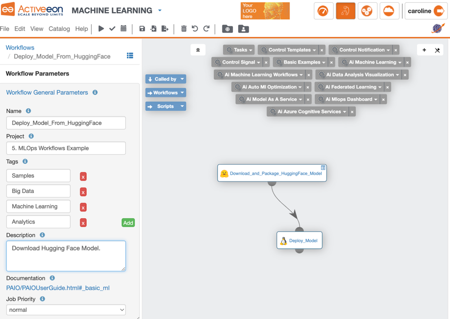Remove the Samples tag
Screen dimensions: 450x319
pos(83,177)
